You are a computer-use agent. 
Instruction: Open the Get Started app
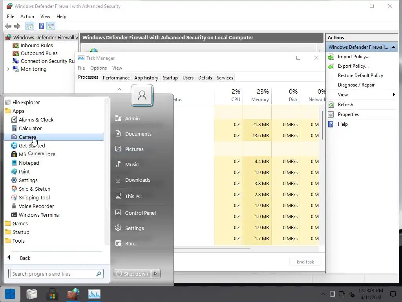(x=32, y=145)
